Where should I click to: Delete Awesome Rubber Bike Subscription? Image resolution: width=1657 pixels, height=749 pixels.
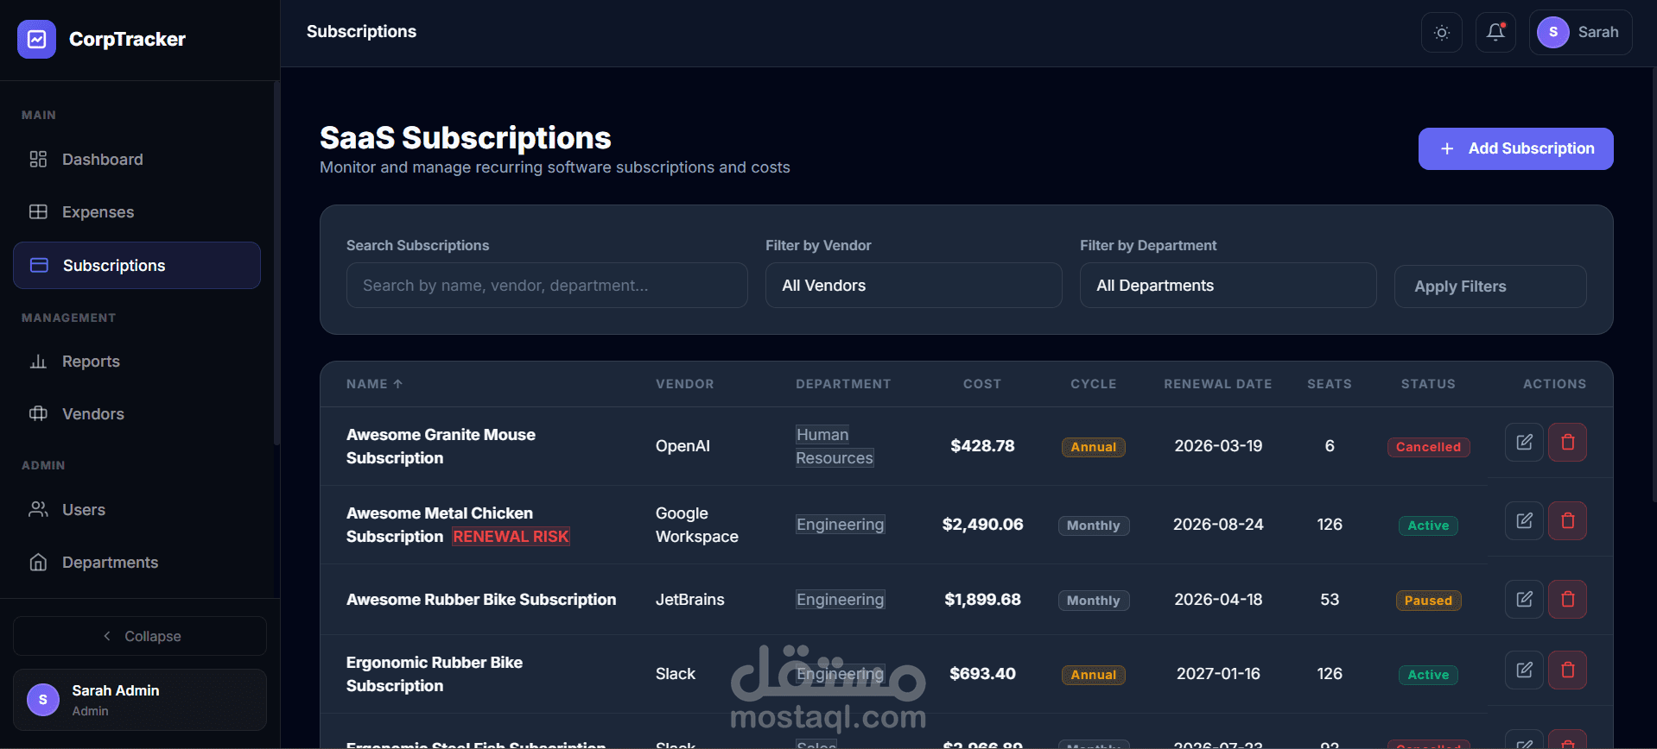point(1567,599)
